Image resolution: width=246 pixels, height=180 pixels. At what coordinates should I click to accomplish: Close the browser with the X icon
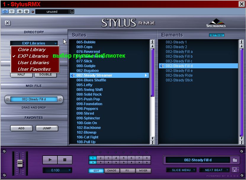point(7,23)
